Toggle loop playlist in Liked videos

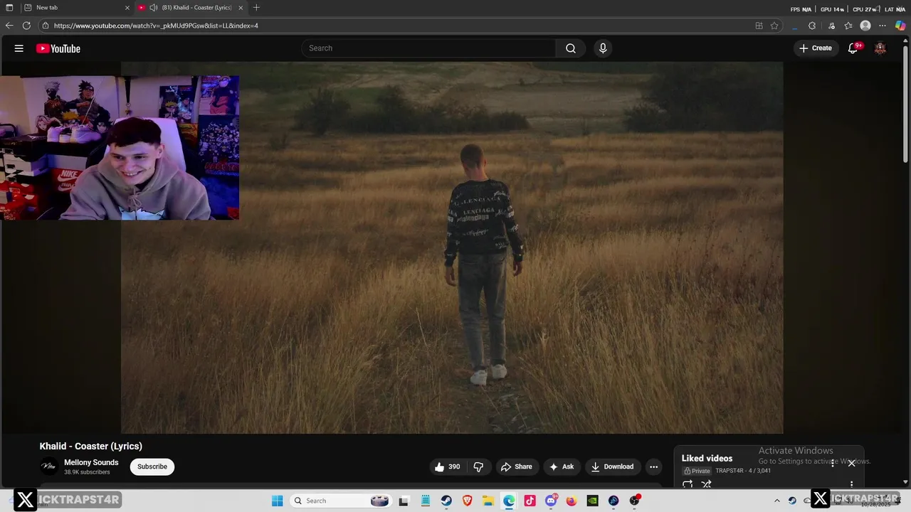(x=688, y=484)
